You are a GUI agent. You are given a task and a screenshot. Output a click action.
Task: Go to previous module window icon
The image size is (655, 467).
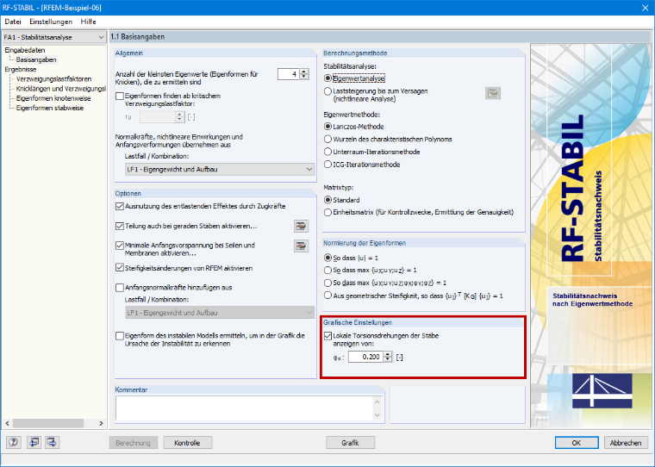click(34, 442)
